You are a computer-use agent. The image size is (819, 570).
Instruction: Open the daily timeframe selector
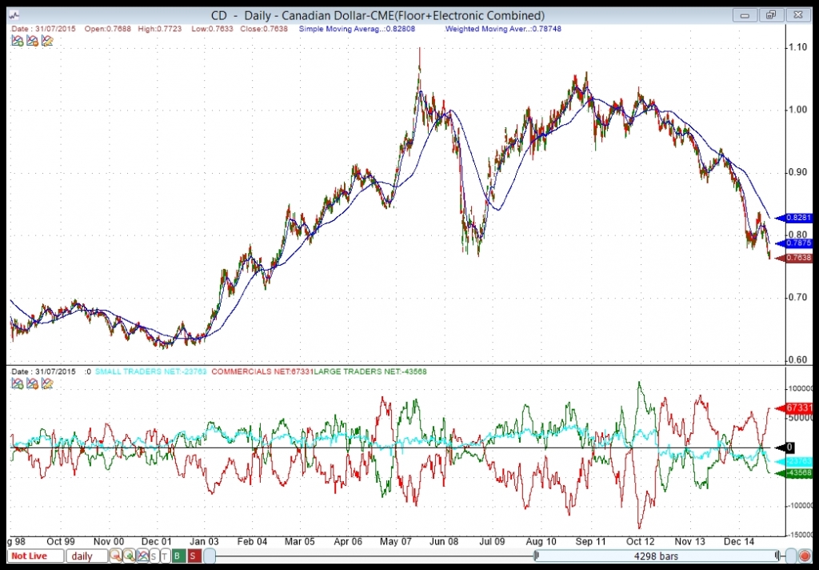coord(87,556)
